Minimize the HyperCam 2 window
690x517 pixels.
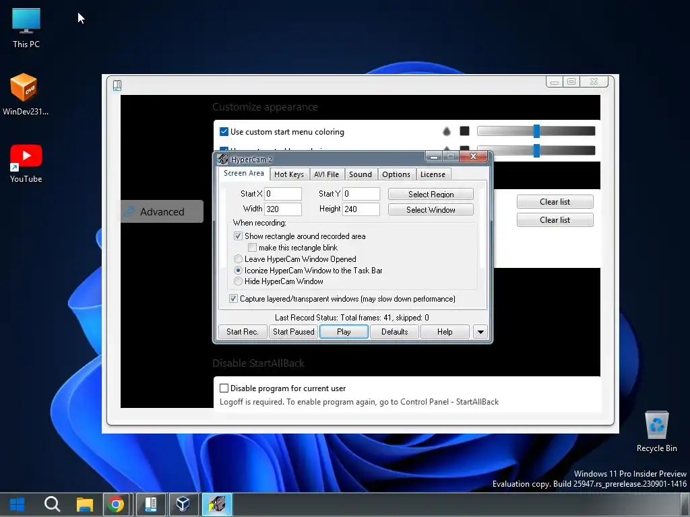click(434, 156)
